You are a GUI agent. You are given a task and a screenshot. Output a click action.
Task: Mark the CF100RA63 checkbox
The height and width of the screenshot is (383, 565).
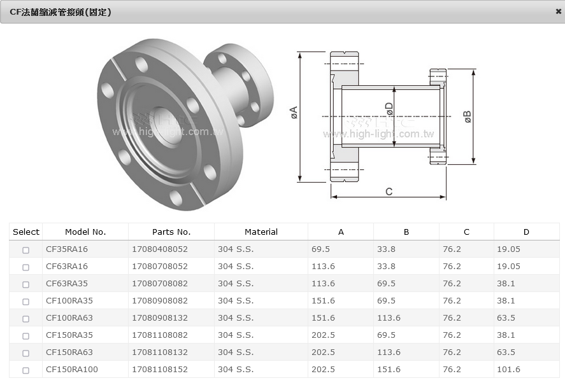click(x=26, y=319)
